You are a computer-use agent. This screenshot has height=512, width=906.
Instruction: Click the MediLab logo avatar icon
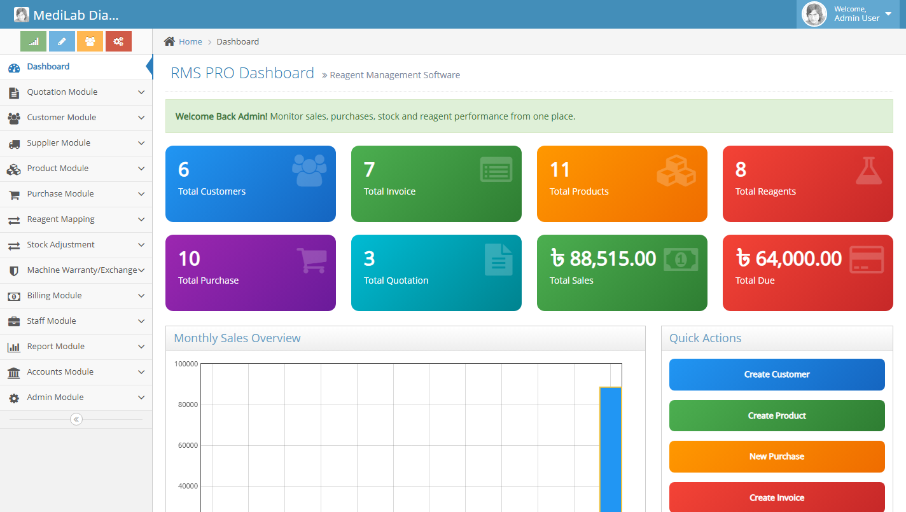22,15
